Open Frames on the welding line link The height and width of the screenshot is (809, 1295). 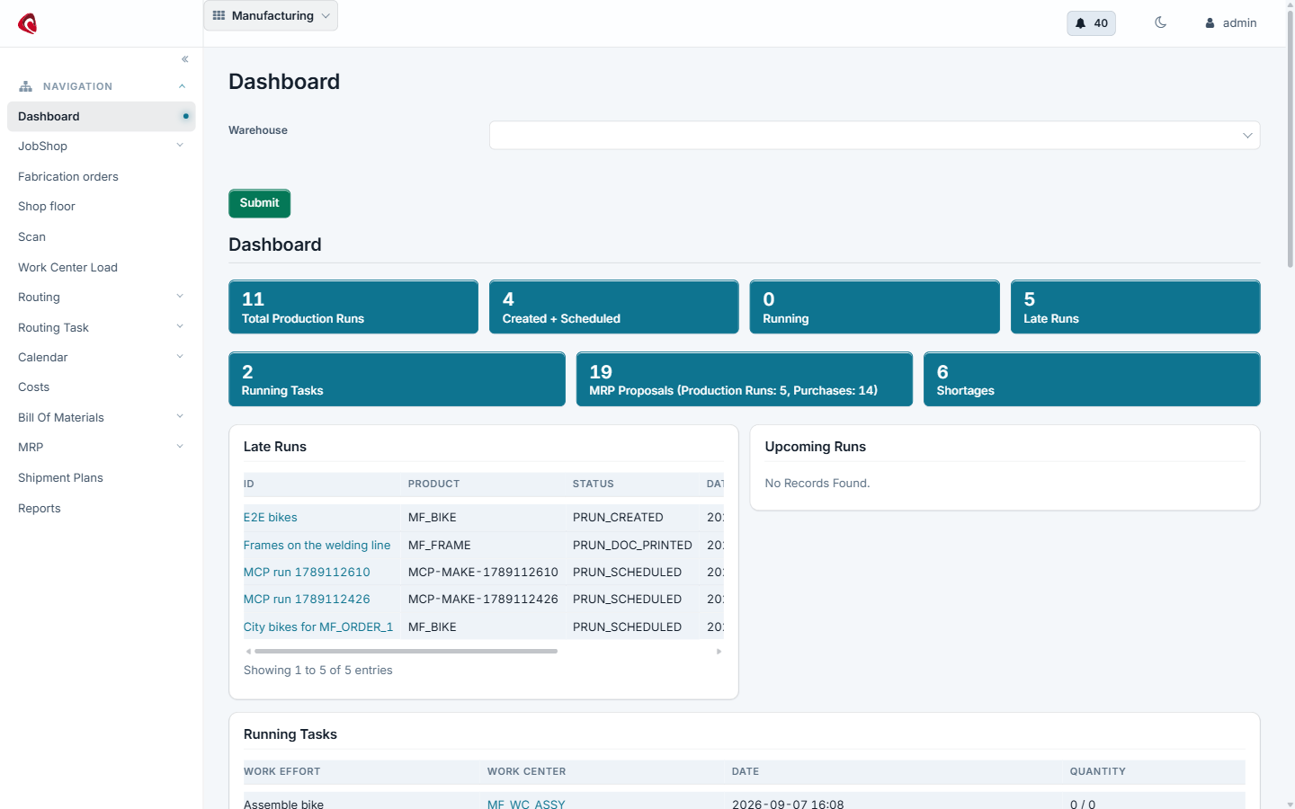[317, 546]
